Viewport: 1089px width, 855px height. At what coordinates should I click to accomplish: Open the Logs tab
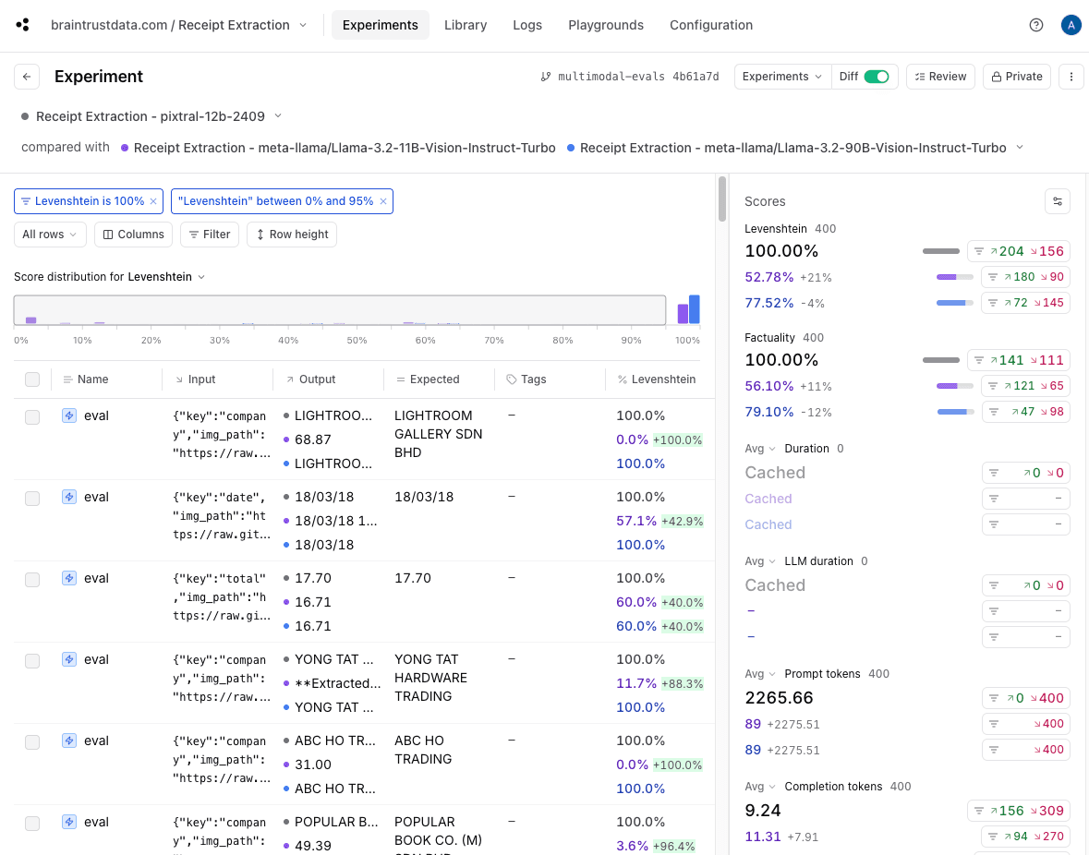click(527, 25)
